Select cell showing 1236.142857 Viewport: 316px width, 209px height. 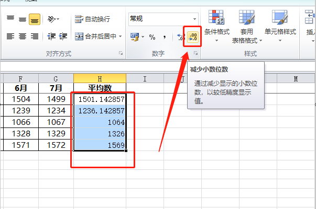coord(100,111)
